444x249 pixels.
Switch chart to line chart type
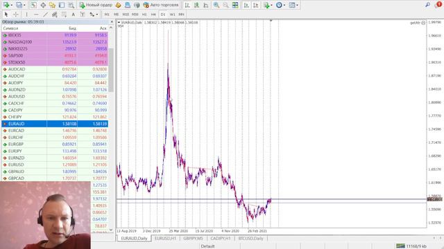[x=206, y=5]
